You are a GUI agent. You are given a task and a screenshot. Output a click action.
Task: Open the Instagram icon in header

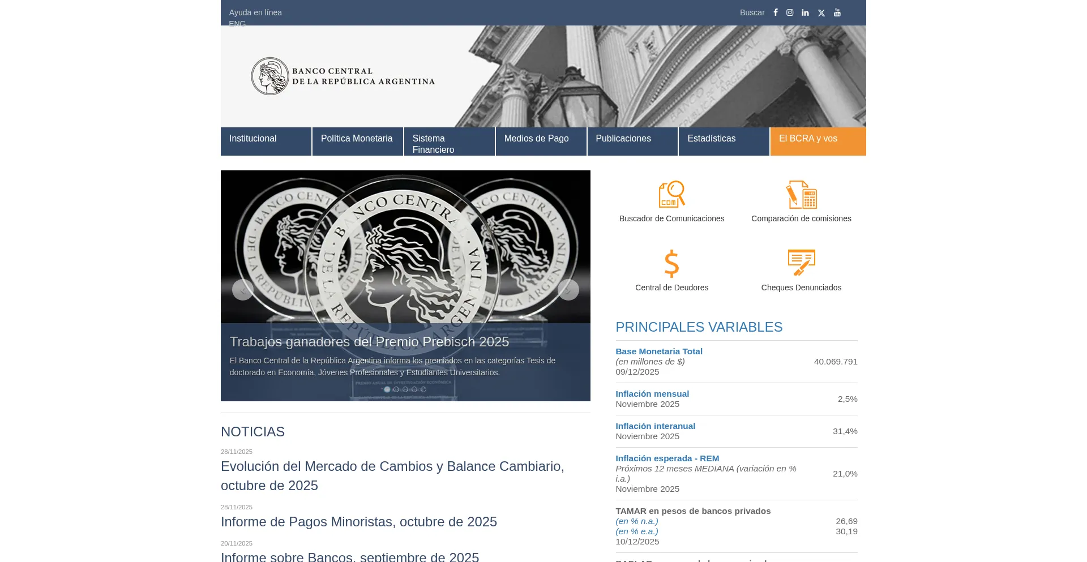790,12
